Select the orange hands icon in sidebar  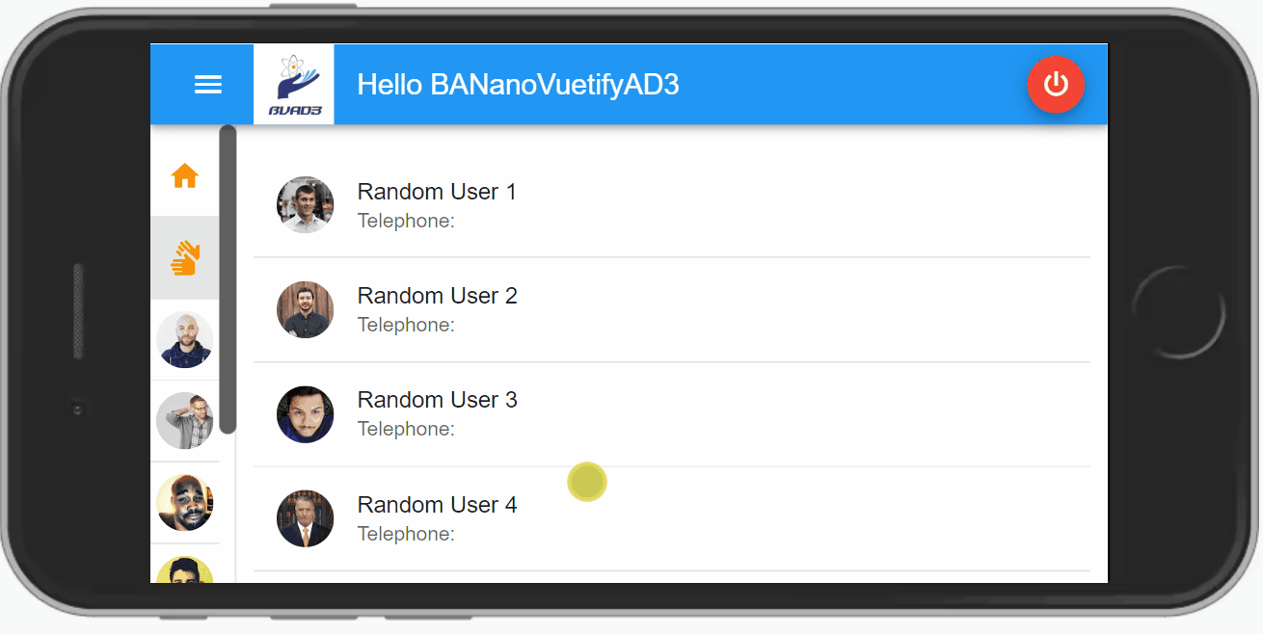coord(184,258)
